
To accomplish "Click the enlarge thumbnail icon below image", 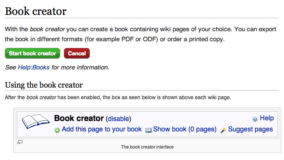I will click(x=20, y=142).
